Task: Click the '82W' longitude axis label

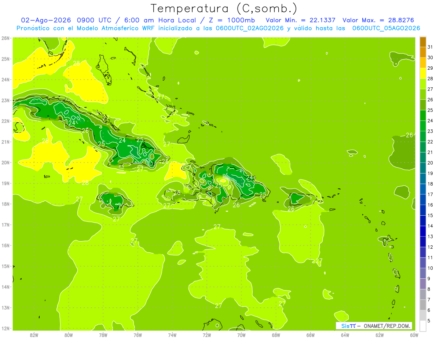Action: coord(34,335)
